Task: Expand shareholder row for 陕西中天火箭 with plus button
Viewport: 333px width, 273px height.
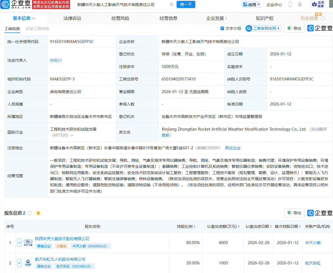Action: click(x=19, y=243)
